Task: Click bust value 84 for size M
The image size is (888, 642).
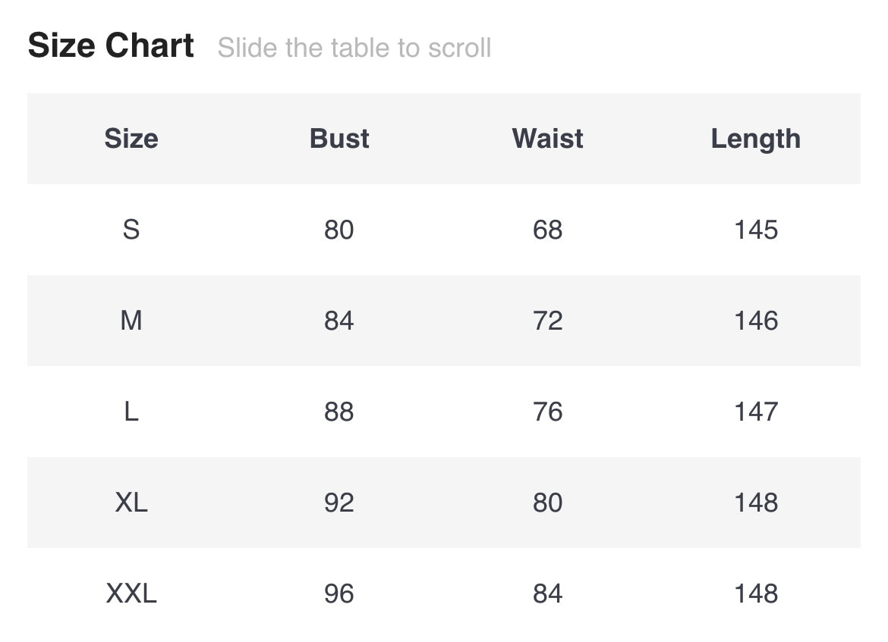Action: [x=339, y=321]
